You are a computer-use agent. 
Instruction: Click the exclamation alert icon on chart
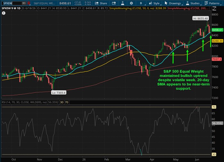(x=4, y=13)
